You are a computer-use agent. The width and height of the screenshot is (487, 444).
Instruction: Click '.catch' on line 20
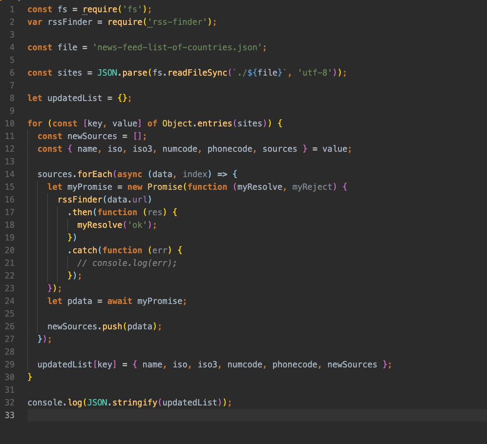(82, 250)
